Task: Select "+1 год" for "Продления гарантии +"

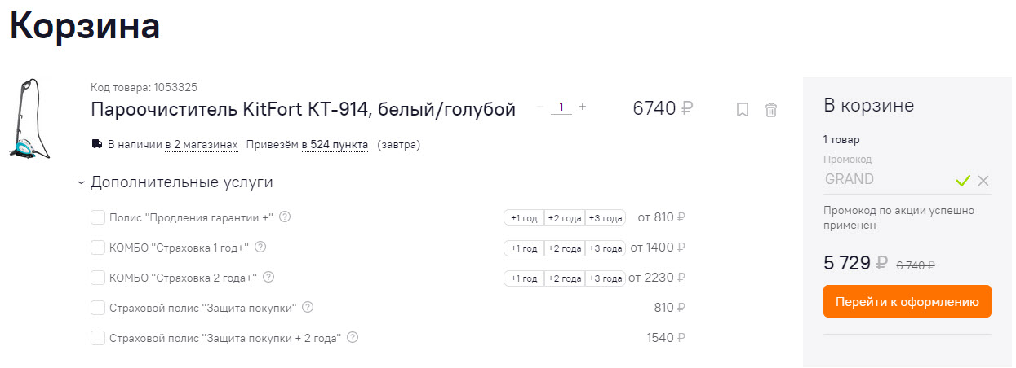Action: point(524,218)
